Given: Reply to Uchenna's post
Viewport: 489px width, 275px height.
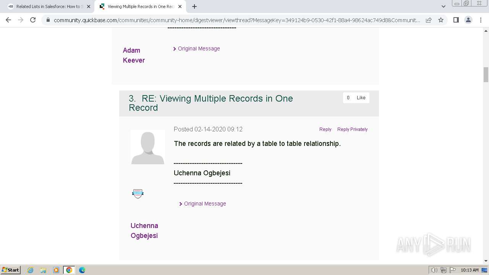Looking at the screenshot, I should point(325,129).
